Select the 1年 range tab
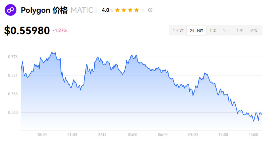Viewport: 267px width, 143px height. [x=240, y=31]
